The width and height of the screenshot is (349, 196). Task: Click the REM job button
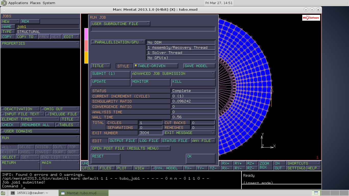(x=30, y=21)
